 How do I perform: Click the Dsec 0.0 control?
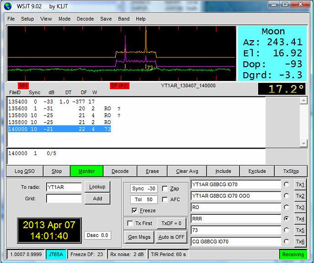coord(98,235)
